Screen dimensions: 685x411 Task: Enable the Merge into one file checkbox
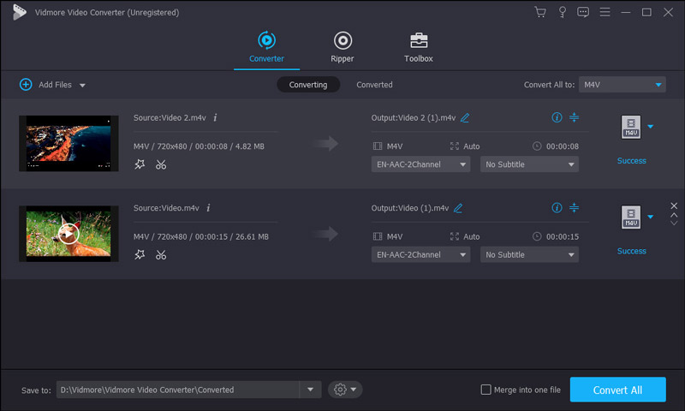point(486,390)
